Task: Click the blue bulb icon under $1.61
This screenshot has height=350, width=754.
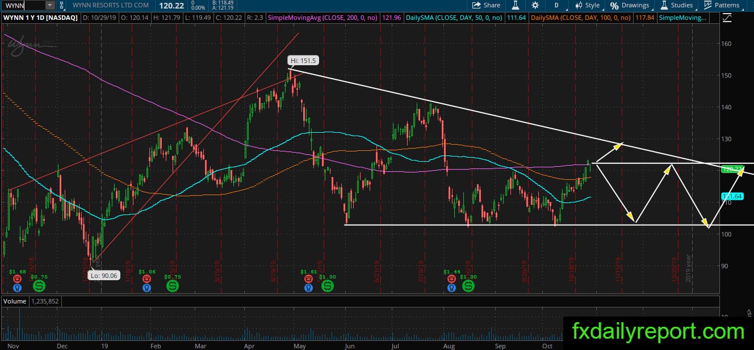Action: pos(308,288)
